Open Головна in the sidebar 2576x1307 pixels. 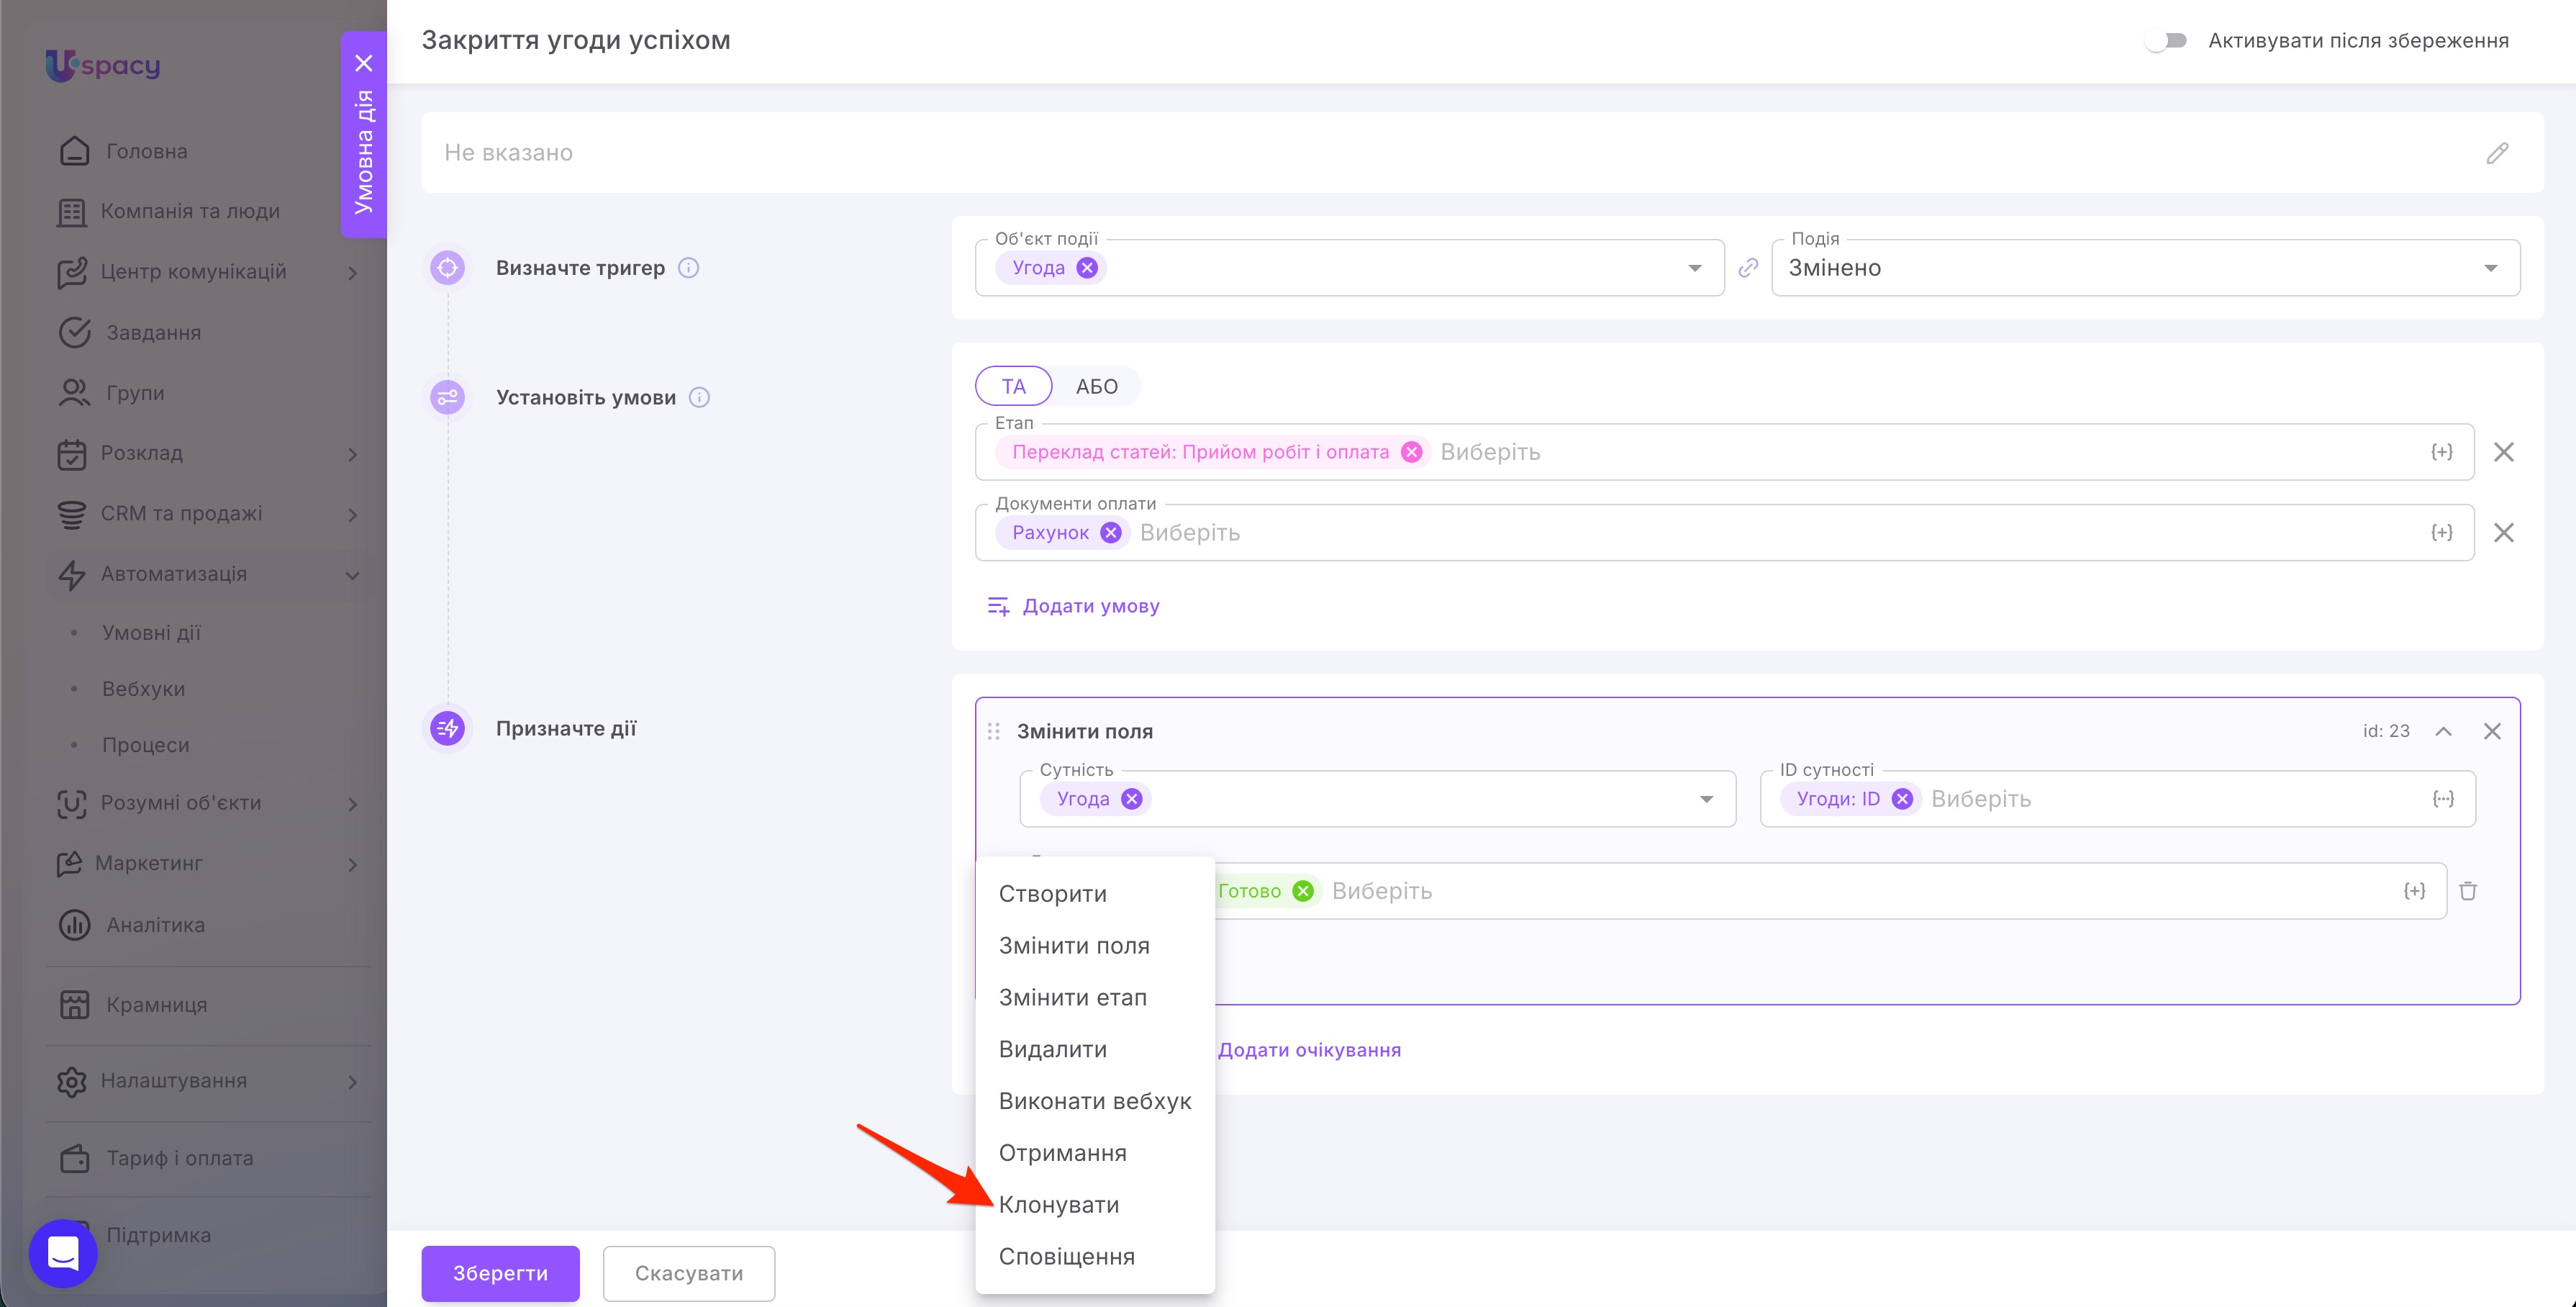click(146, 151)
